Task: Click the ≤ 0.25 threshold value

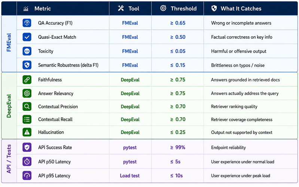Action: coord(178,132)
